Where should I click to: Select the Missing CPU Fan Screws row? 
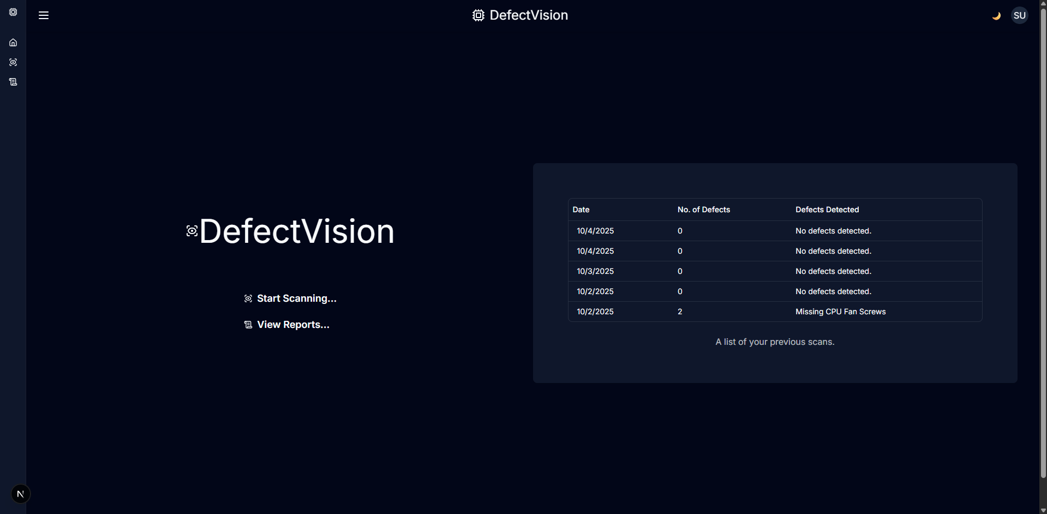(775, 312)
